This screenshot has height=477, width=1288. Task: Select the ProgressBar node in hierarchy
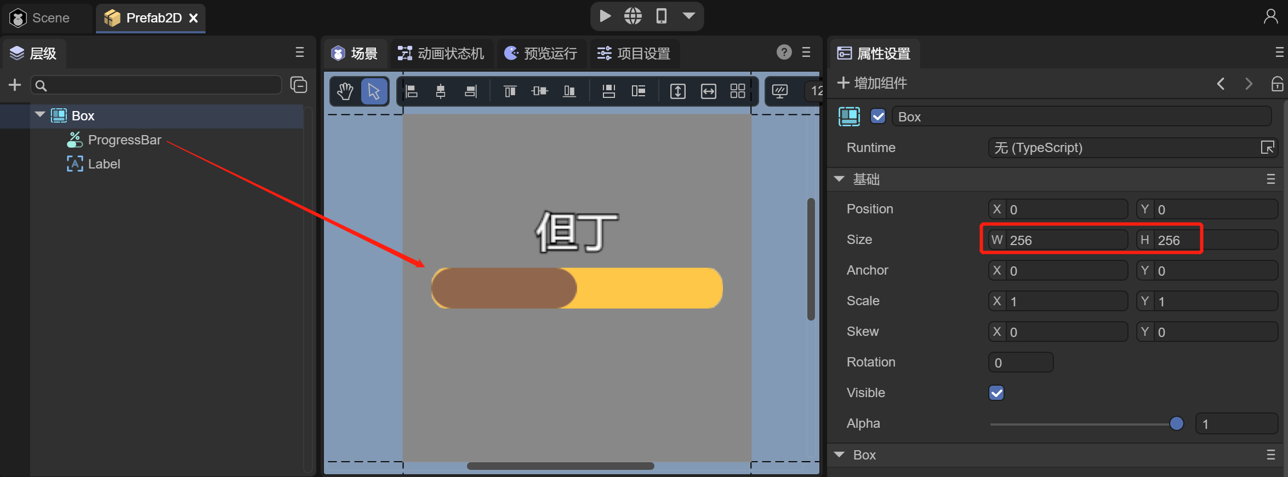point(124,140)
